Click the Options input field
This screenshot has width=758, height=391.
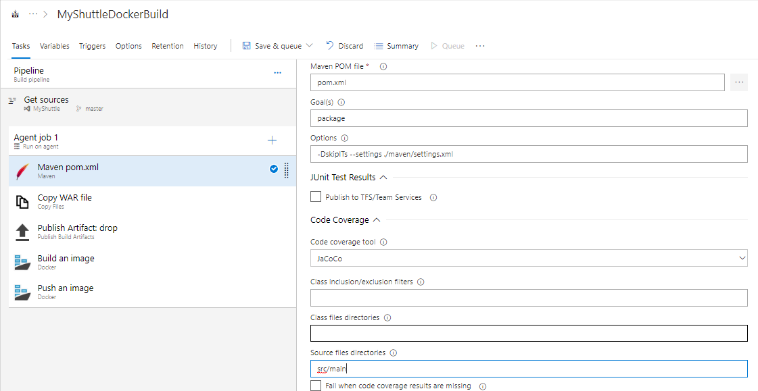coord(529,154)
